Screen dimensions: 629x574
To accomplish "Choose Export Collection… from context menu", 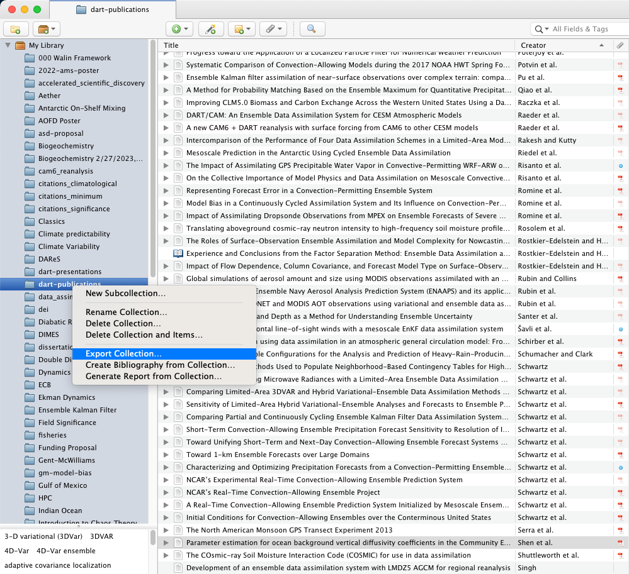I will (x=123, y=354).
